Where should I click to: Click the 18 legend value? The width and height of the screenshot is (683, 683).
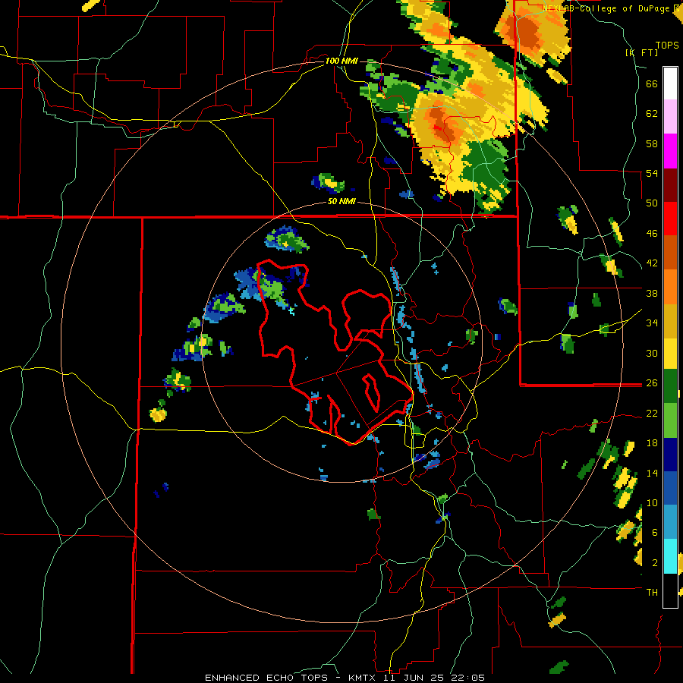click(652, 443)
